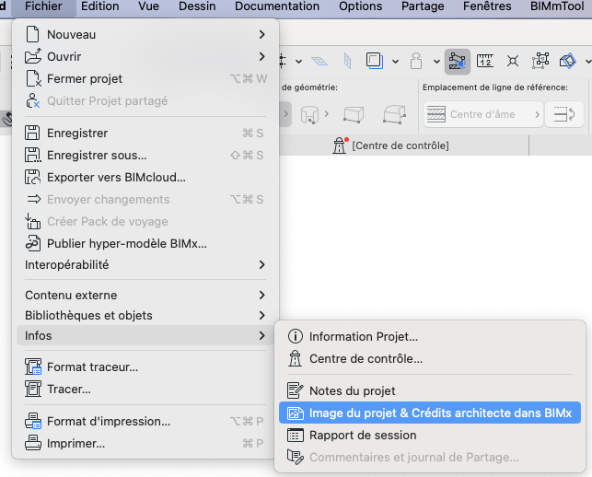Toggle the trace reference toolbar button
592x477 pixels.
[374, 61]
